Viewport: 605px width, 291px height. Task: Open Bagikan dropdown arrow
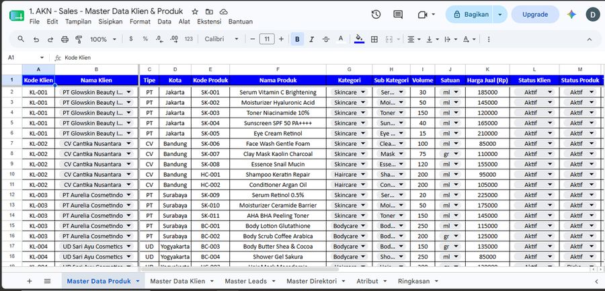(x=500, y=14)
